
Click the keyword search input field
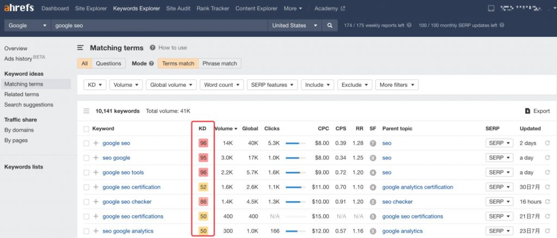tap(159, 26)
